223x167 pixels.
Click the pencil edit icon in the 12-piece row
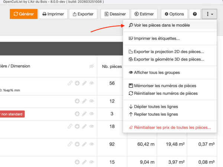84,101
